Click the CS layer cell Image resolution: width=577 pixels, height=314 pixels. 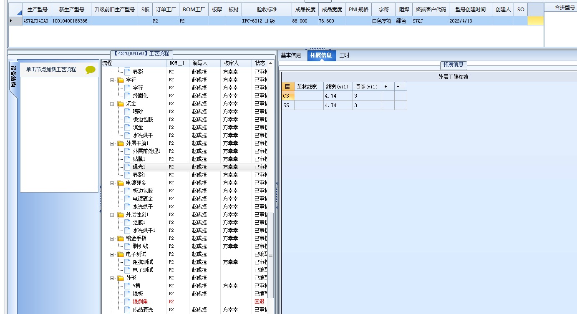tap(288, 96)
